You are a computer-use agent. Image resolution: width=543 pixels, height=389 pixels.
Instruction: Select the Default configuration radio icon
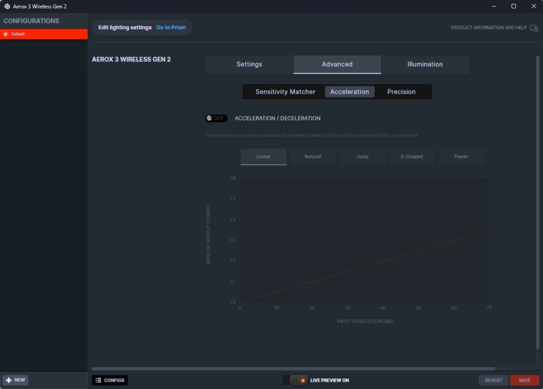click(x=5, y=34)
